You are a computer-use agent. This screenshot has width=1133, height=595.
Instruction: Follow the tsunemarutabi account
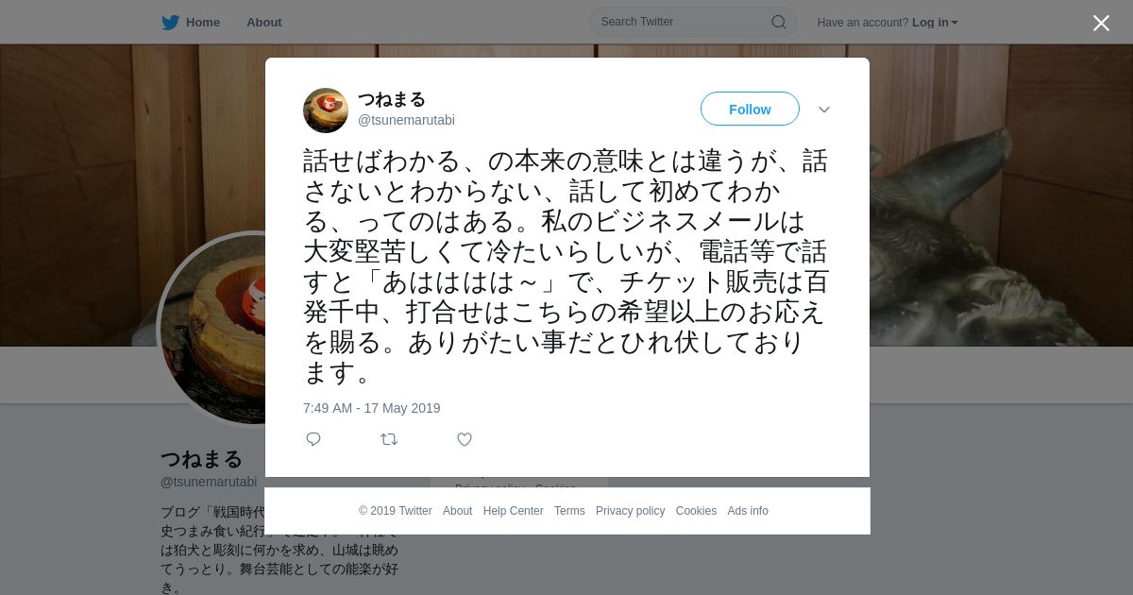pyautogui.click(x=750, y=109)
